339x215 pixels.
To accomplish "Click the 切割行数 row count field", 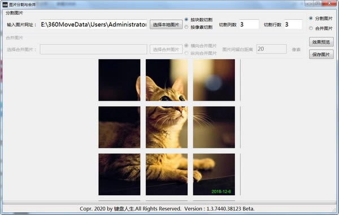I will 293,24.
